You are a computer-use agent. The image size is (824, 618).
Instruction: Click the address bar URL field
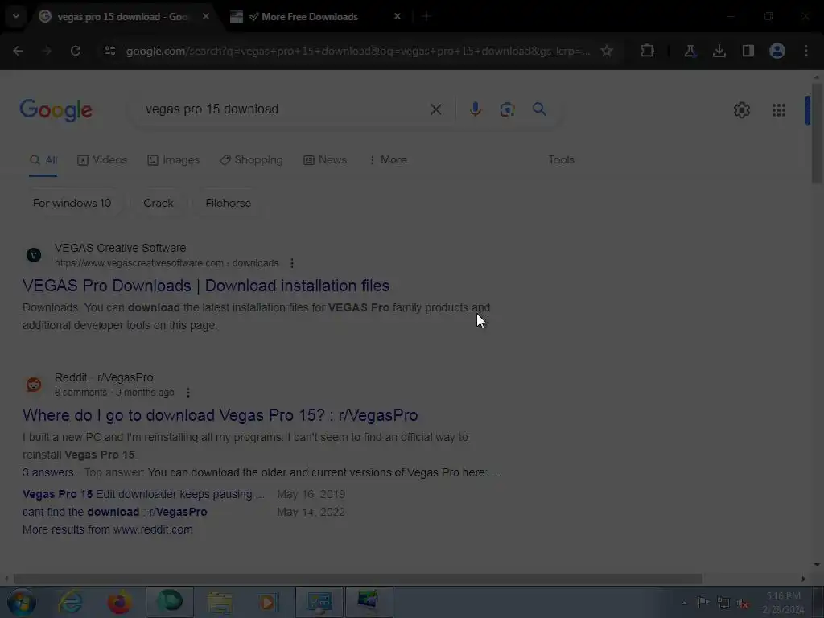(357, 51)
